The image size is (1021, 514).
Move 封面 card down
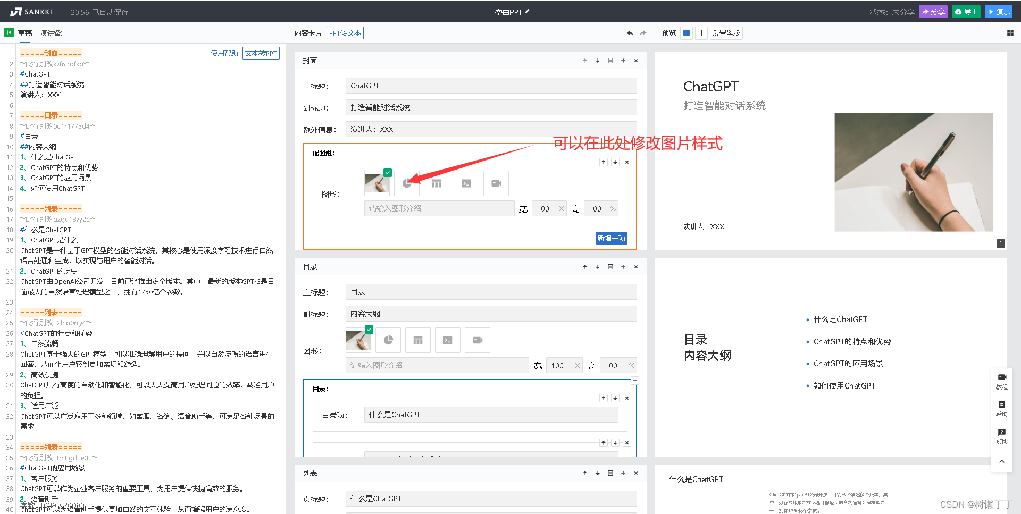point(598,61)
